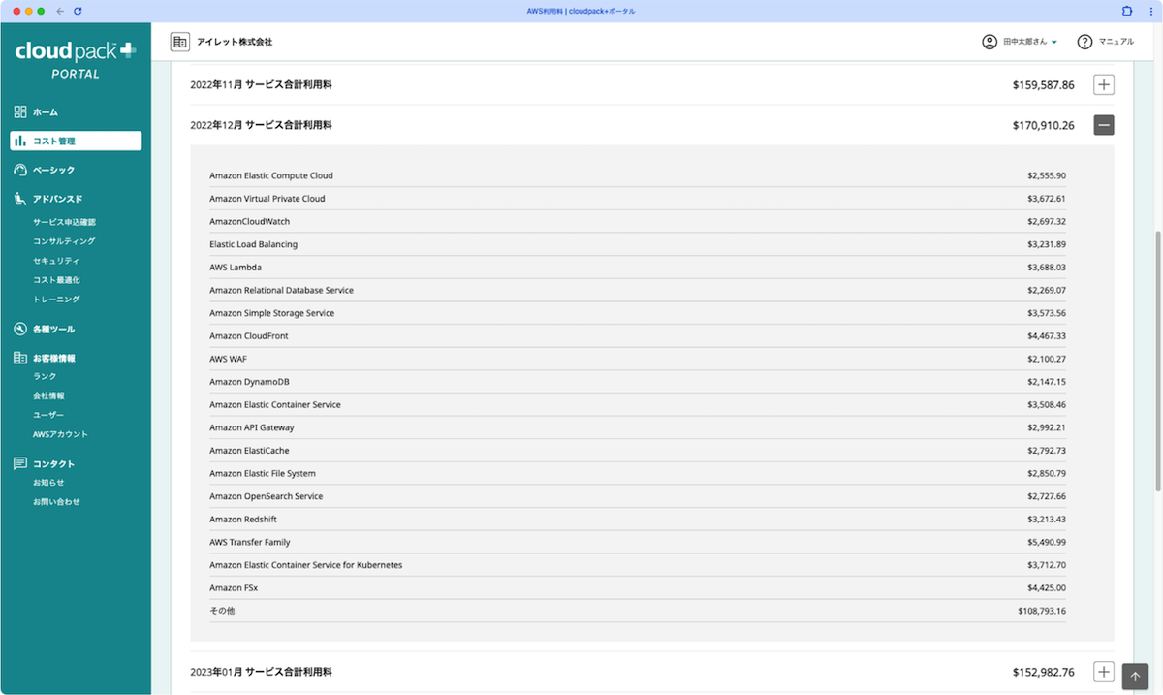Click the scroll-to-top arrow button
The height and width of the screenshot is (695, 1163).
(x=1135, y=676)
